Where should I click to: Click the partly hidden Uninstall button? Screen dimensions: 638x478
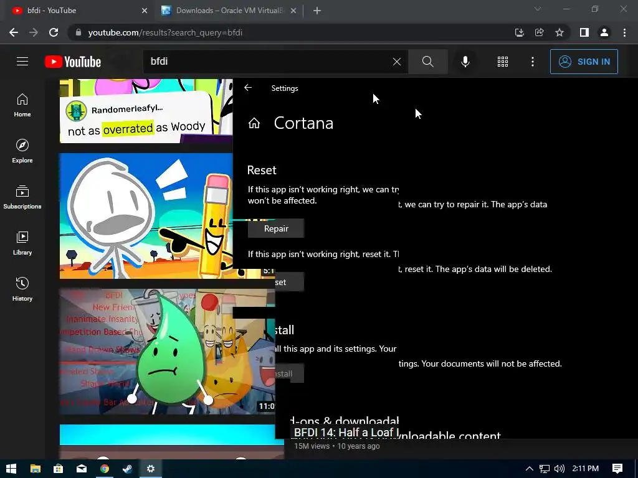click(289, 373)
